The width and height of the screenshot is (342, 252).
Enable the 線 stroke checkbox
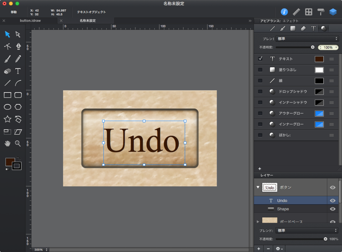tap(260, 81)
